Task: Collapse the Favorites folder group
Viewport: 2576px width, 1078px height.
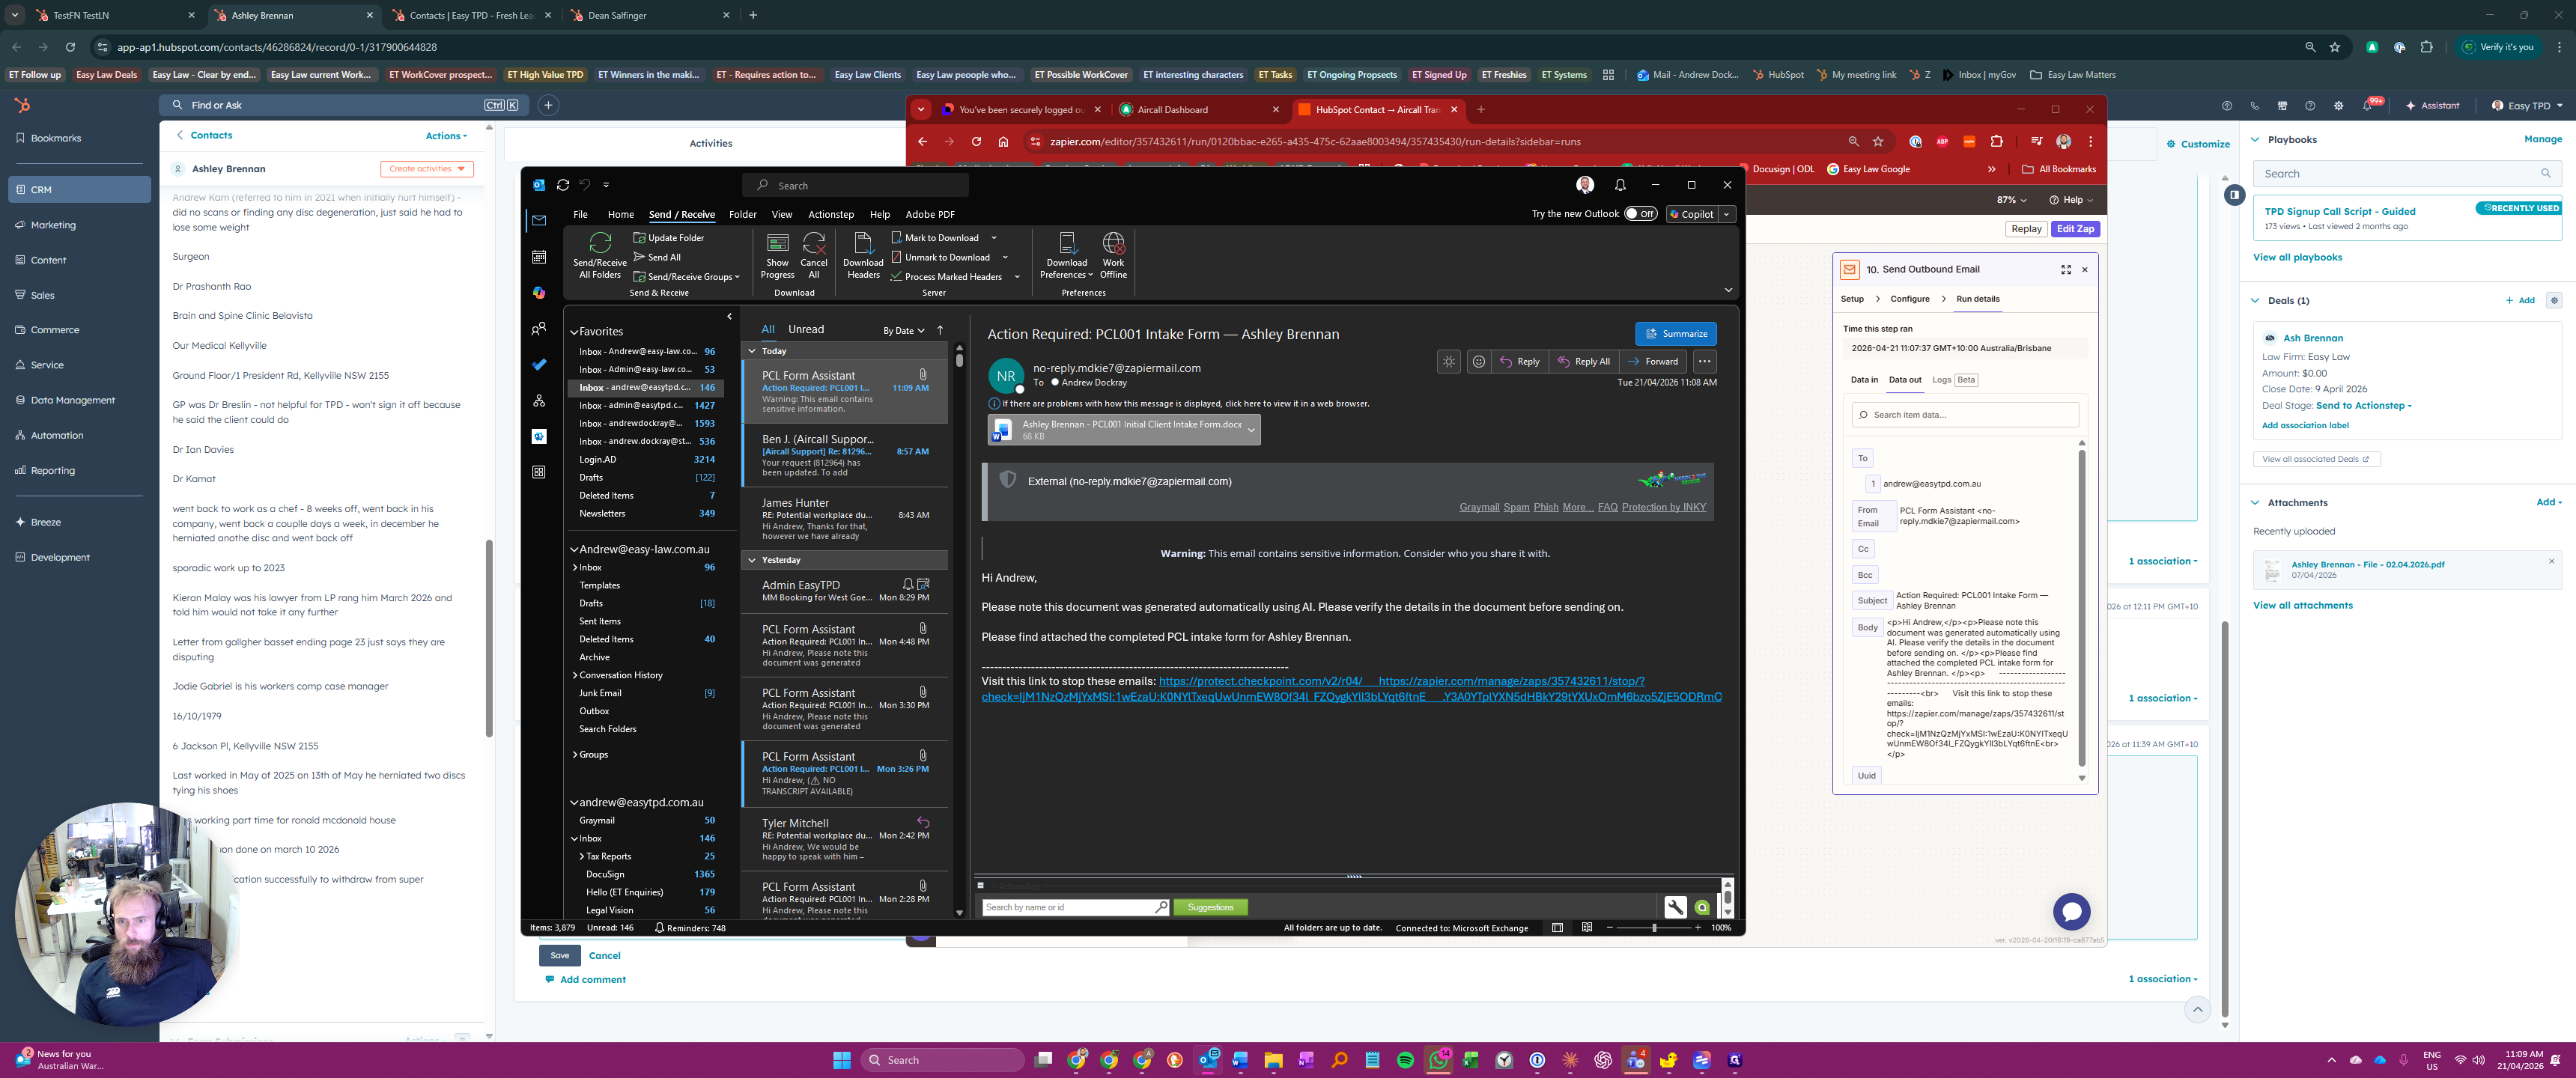Action: coord(574,332)
